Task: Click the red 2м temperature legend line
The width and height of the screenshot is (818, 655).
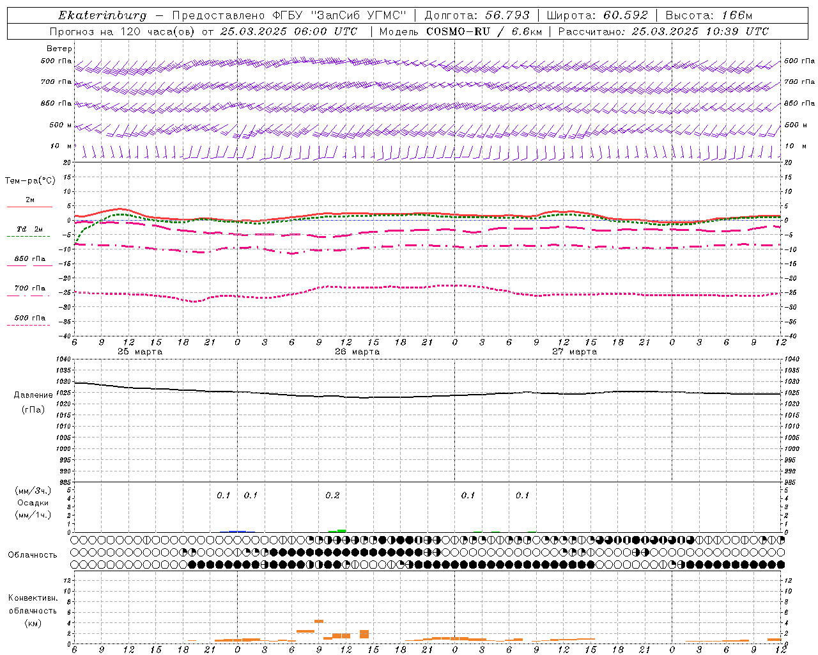Action: click(29, 207)
